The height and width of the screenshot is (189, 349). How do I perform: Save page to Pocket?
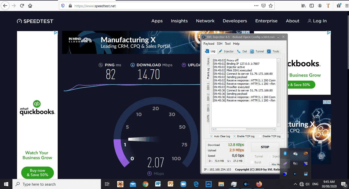coord(263,6)
